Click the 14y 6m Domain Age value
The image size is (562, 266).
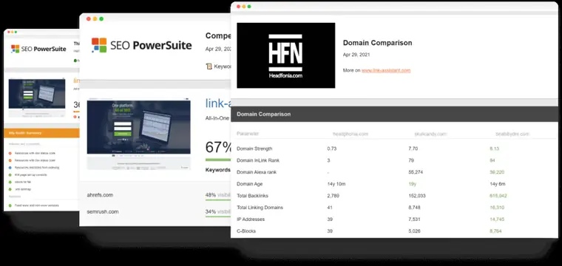pos(498,184)
